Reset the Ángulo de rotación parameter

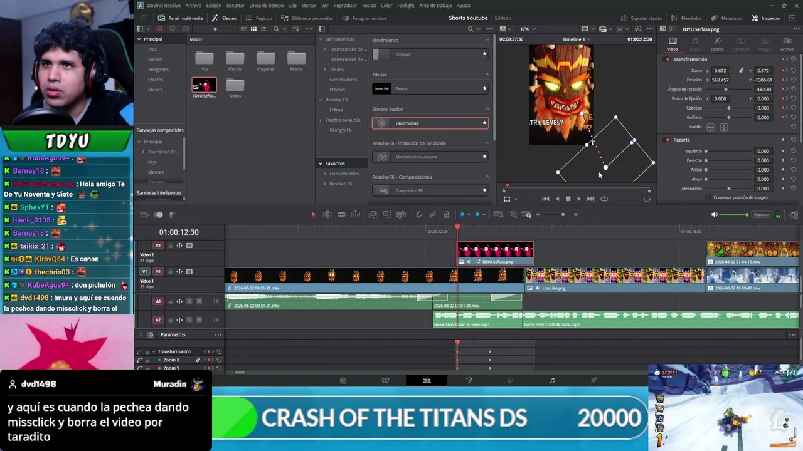point(794,90)
